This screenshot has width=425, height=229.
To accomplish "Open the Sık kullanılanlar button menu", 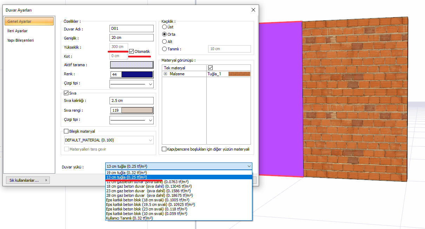I will (x=28, y=180).
